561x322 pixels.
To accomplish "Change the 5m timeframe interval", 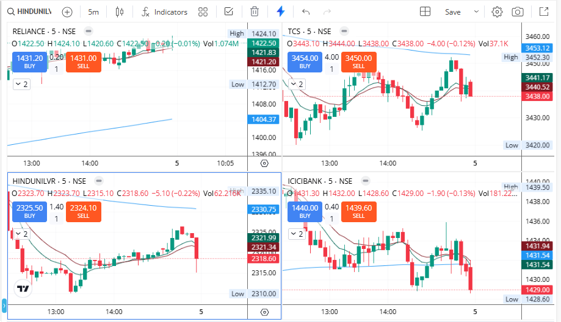I will 93,12.
